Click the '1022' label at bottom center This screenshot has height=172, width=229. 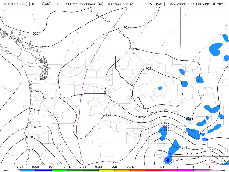pyautogui.click(x=115, y=162)
